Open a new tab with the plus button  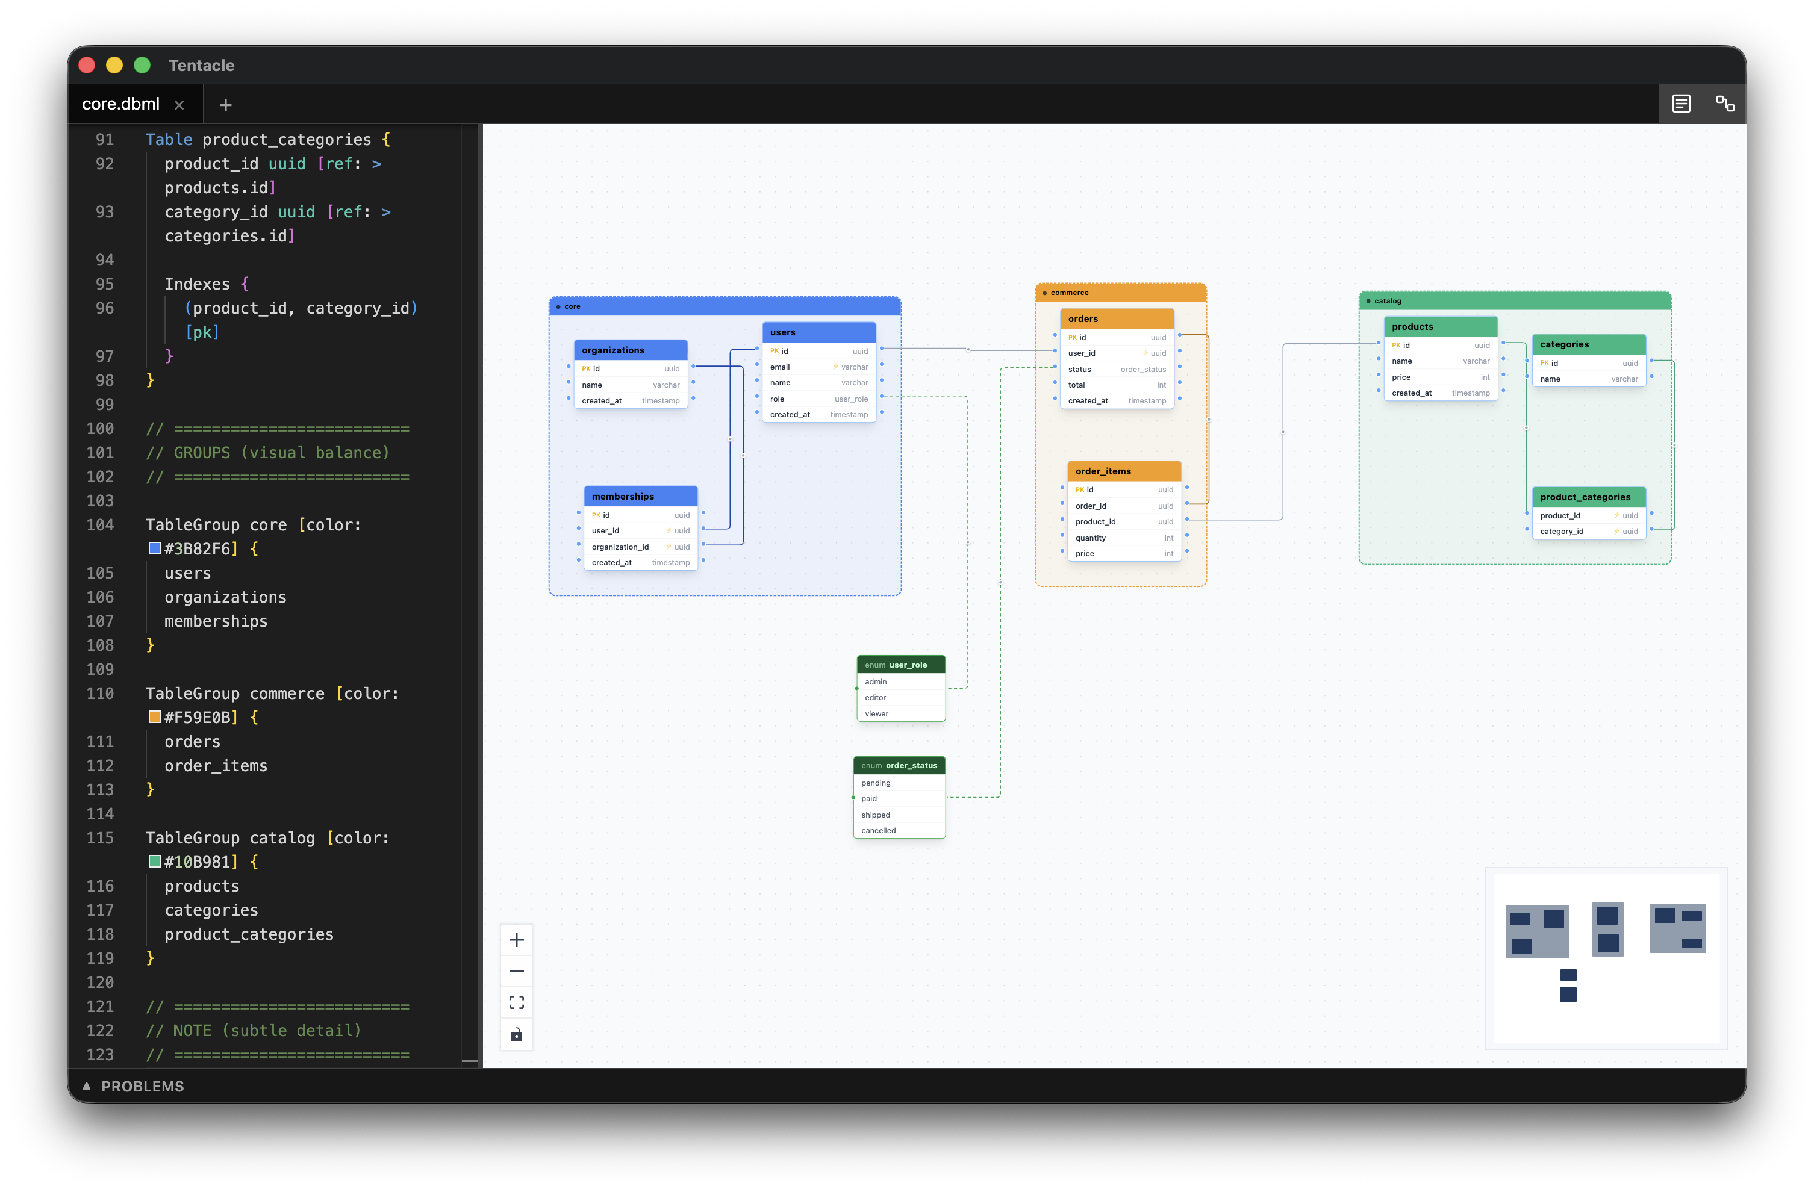(225, 104)
